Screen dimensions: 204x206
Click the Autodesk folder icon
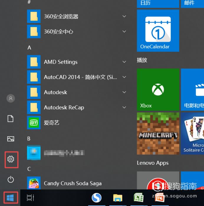pos(34,92)
